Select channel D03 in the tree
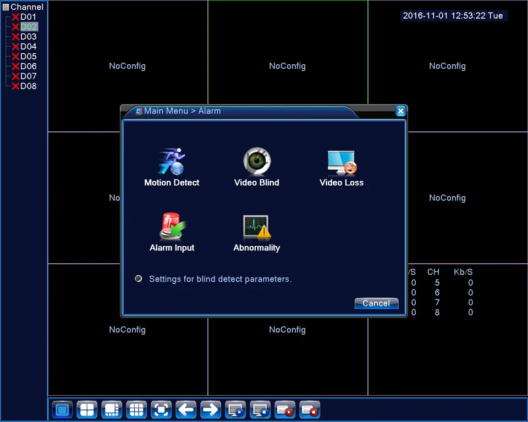 28,36
